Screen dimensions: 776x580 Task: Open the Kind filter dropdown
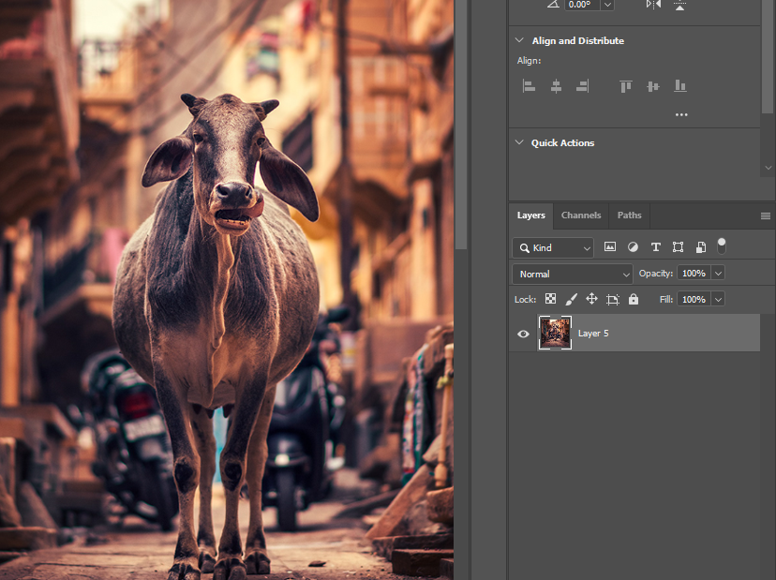point(553,248)
